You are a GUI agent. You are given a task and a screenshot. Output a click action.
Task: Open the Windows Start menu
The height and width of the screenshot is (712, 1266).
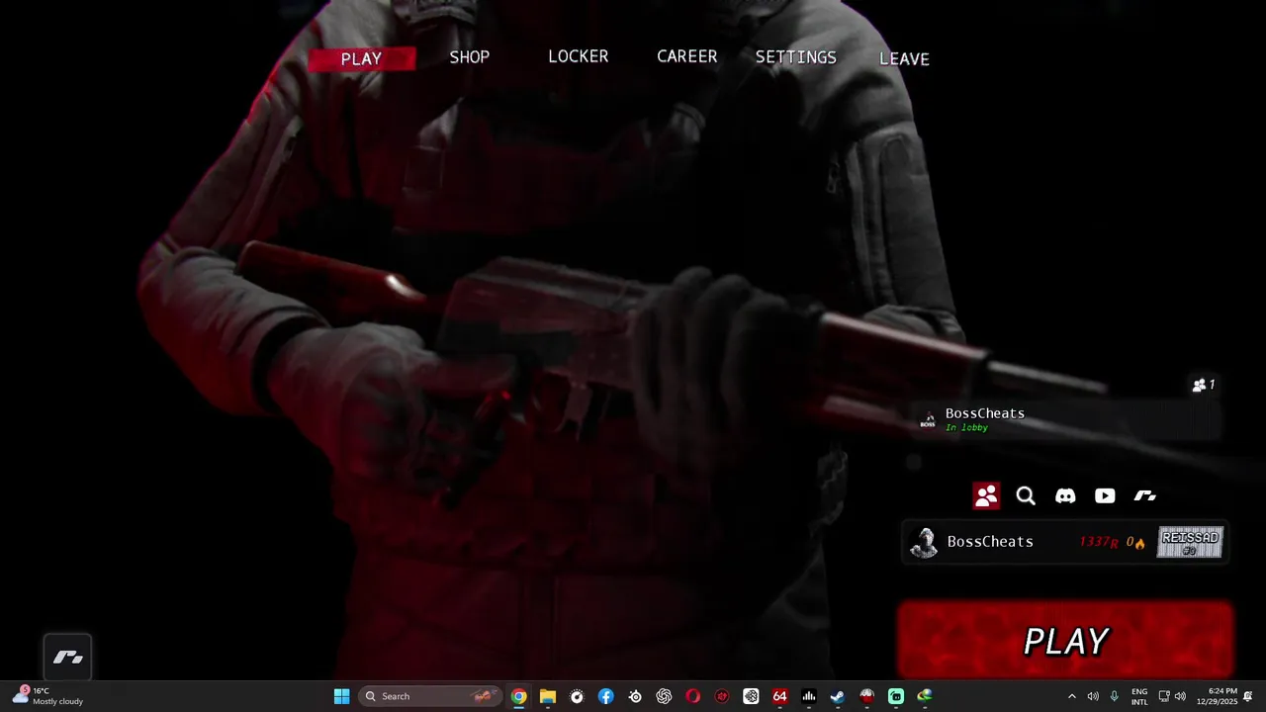click(x=341, y=696)
